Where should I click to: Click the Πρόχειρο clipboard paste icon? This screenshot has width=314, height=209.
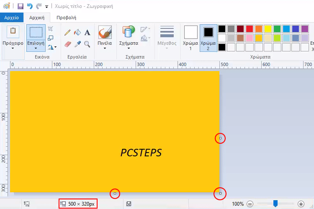coord(13,31)
